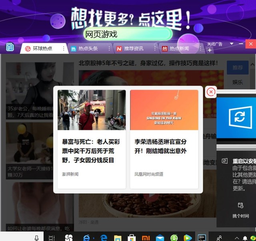The image size is (256, 241).
Task: Open the Microsoft Store taskbar icon
Action: [132, 238]
